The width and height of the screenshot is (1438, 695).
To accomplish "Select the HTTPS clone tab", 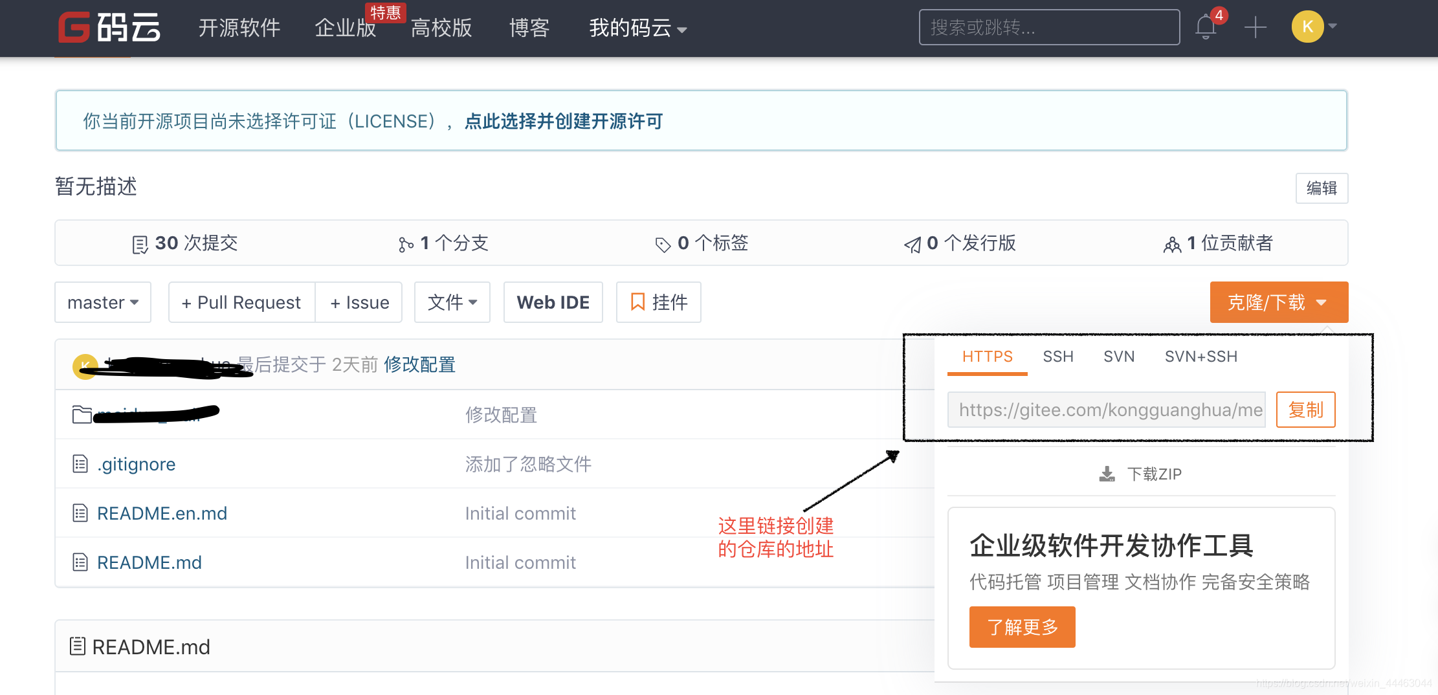I will click(x=988, y=357).
